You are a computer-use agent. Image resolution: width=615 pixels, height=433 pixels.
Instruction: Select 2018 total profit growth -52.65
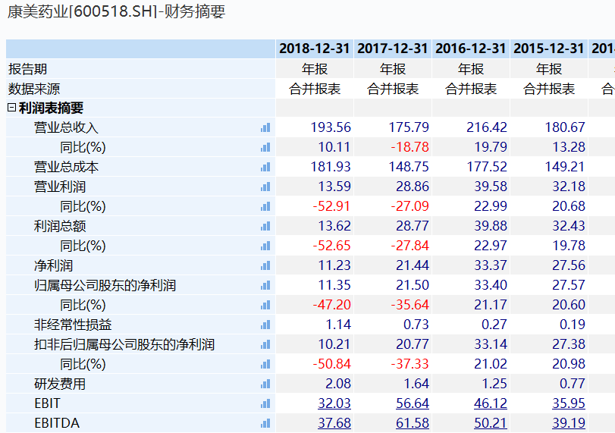331,246
